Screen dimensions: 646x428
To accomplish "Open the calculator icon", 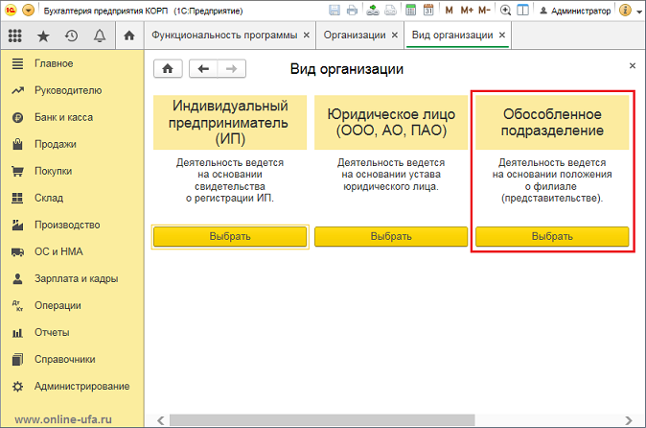I will point(411,11).
